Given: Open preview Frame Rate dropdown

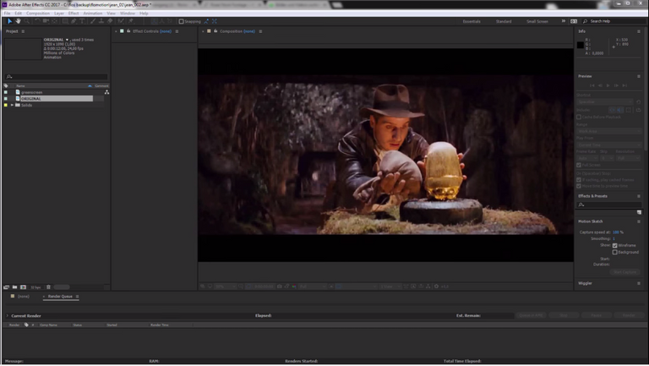Looking at the screenshot, I should point(587,159).
